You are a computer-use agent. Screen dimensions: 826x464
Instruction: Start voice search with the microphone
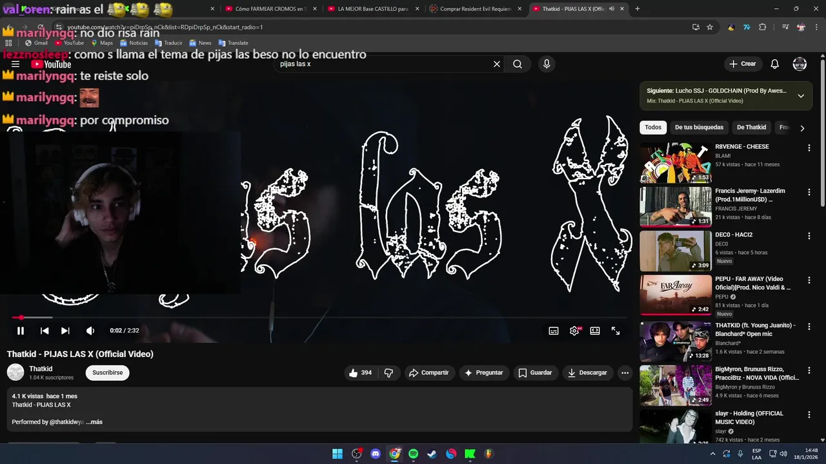547,64
